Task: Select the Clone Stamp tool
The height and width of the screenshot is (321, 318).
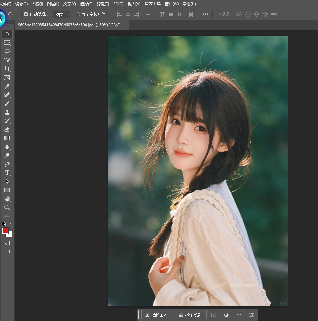Action: pos(7,112)
